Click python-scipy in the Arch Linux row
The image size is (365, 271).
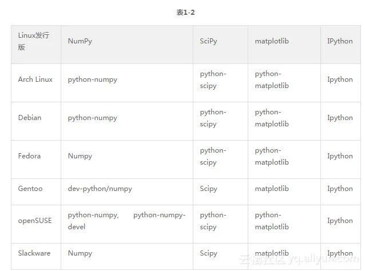click(x=213, y=79)
